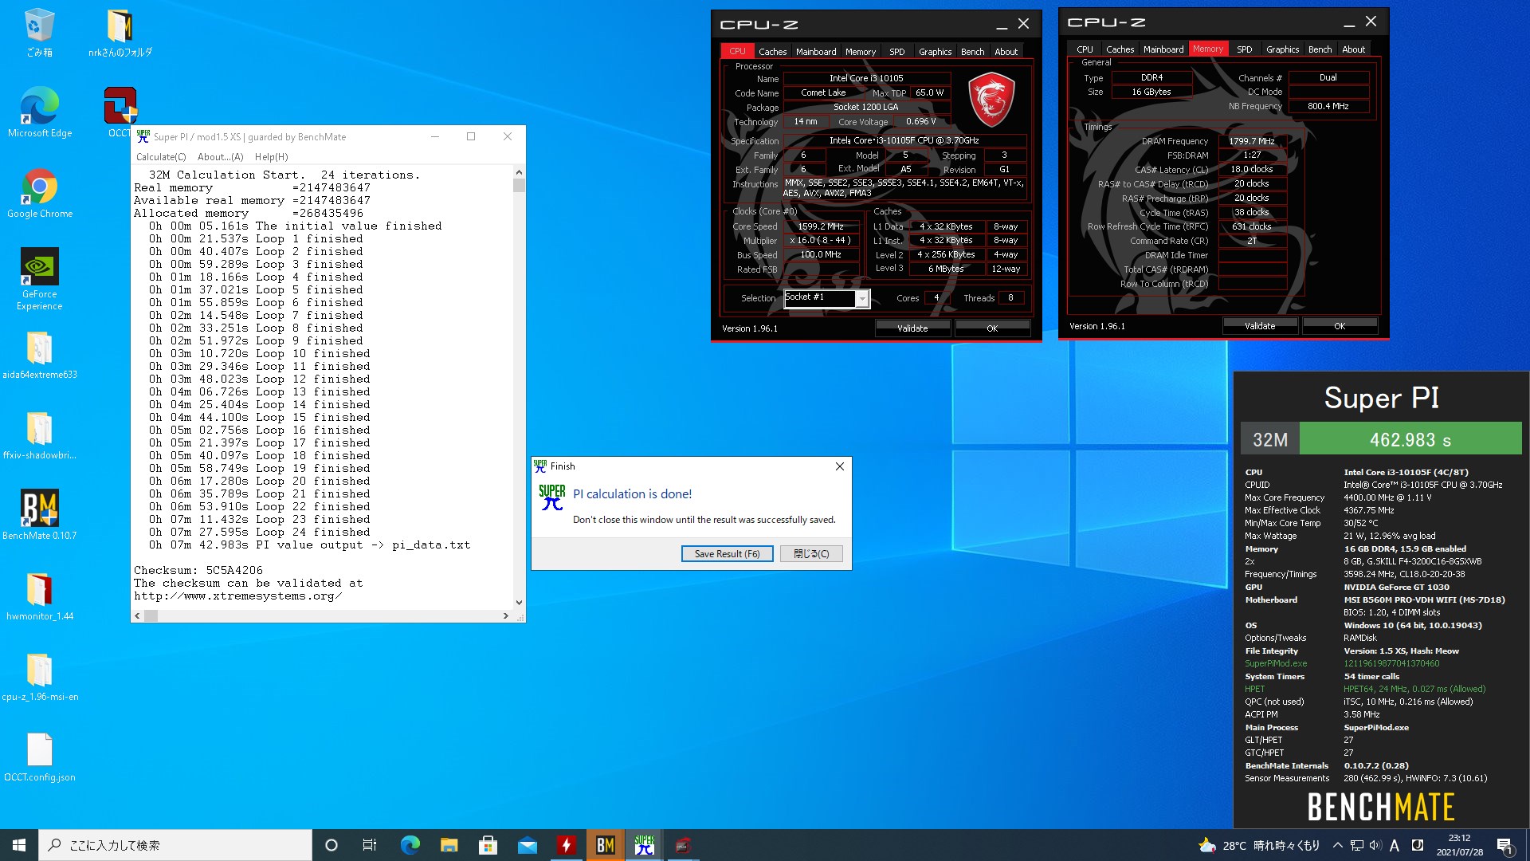Switch to the red lightning taskbar app

[566, 845]
